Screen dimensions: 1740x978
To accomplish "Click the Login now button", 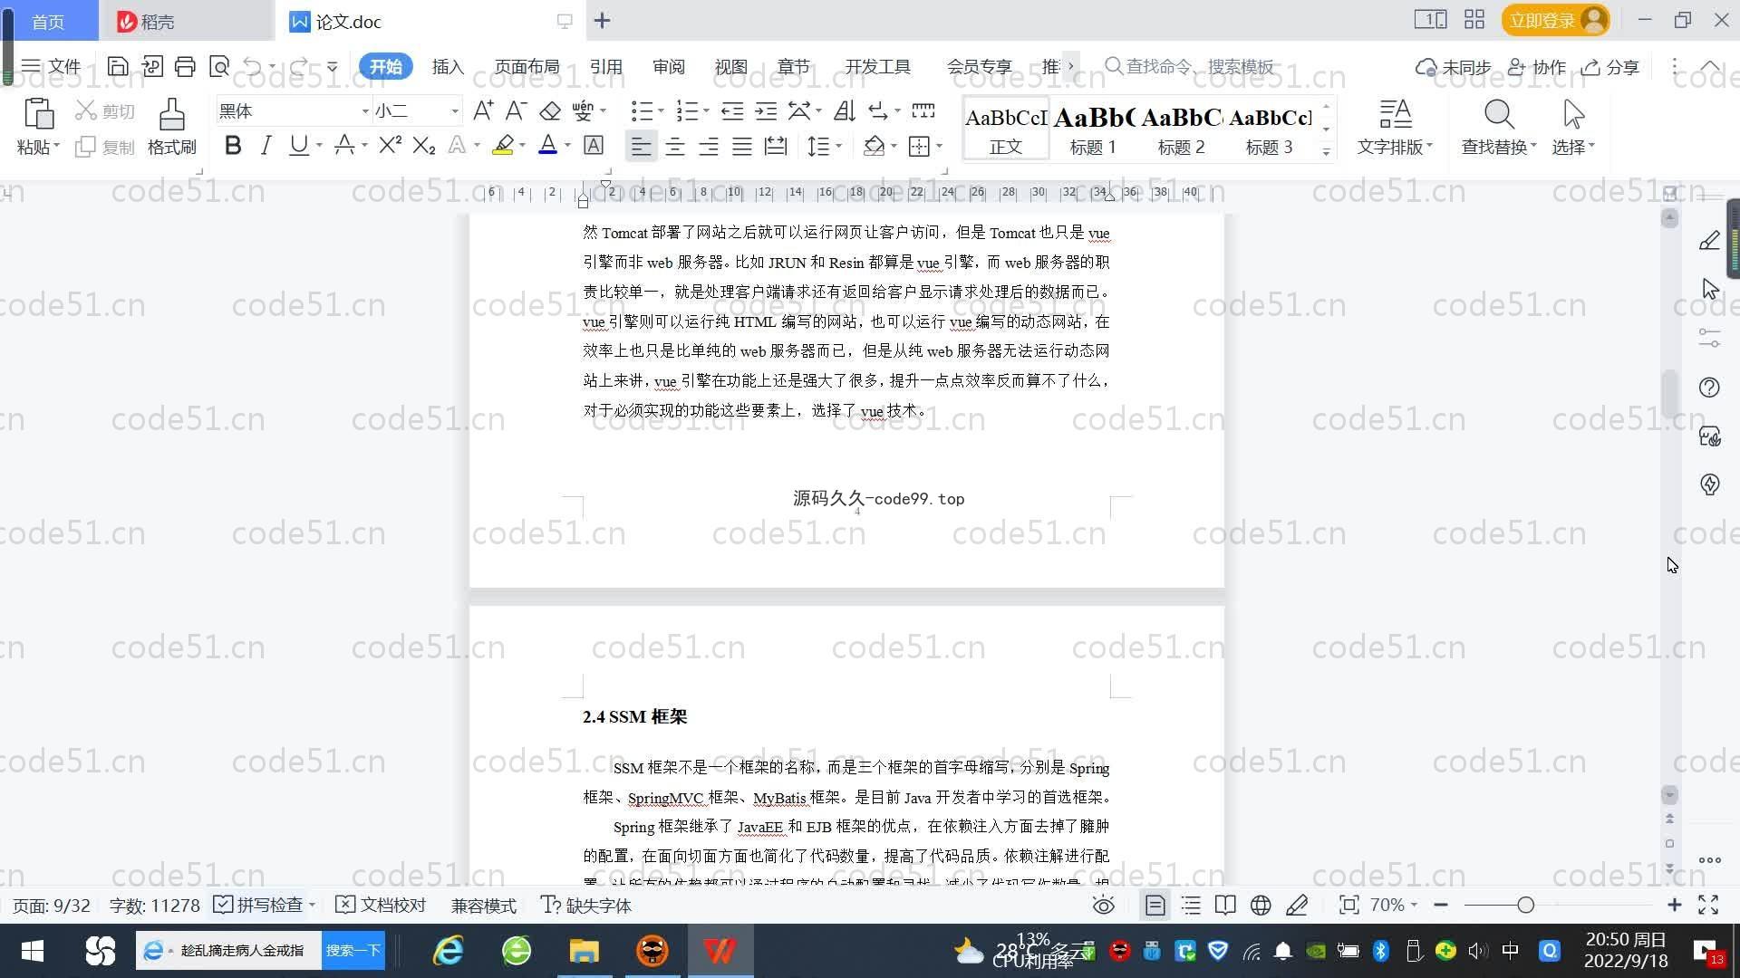I will tap(1555, 20).
